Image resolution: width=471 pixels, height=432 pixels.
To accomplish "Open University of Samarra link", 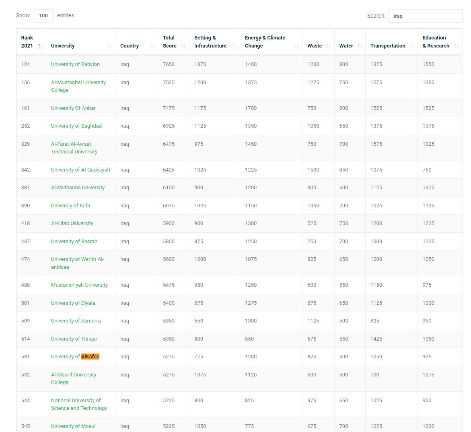I will tap(76, 321).
